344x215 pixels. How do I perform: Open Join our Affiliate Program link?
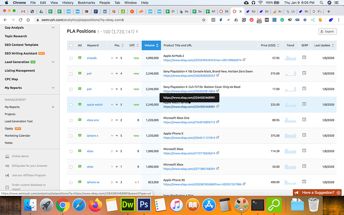[x=29, y=175]
